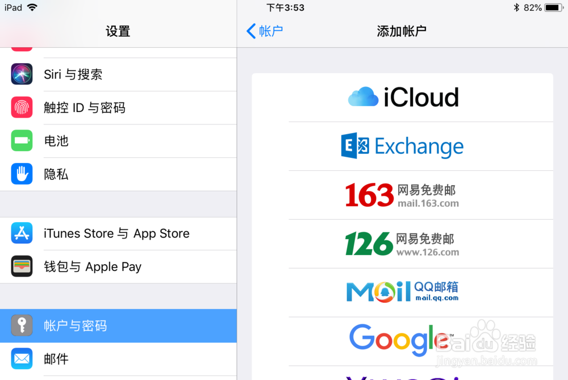Viewport: 568px width, 380px height.
Task: Select 163 网易免费邮 mail provider
Action: tap(403, 195)
